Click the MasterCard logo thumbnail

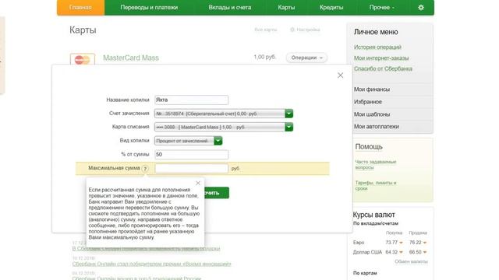[x=83, y=59]
